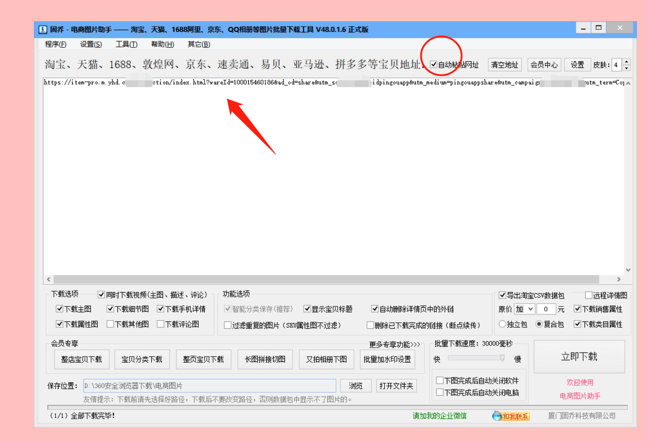This screenshot has height=441, width=646.
Task: Open the 原价 加 dropdown
Action: [525, 309]
